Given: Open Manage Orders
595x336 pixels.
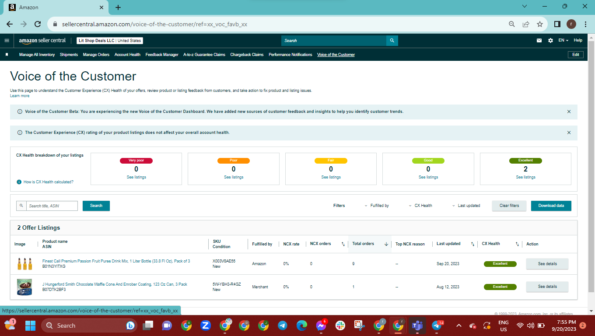Looking at the screenshot, I should tap(96, 55).
